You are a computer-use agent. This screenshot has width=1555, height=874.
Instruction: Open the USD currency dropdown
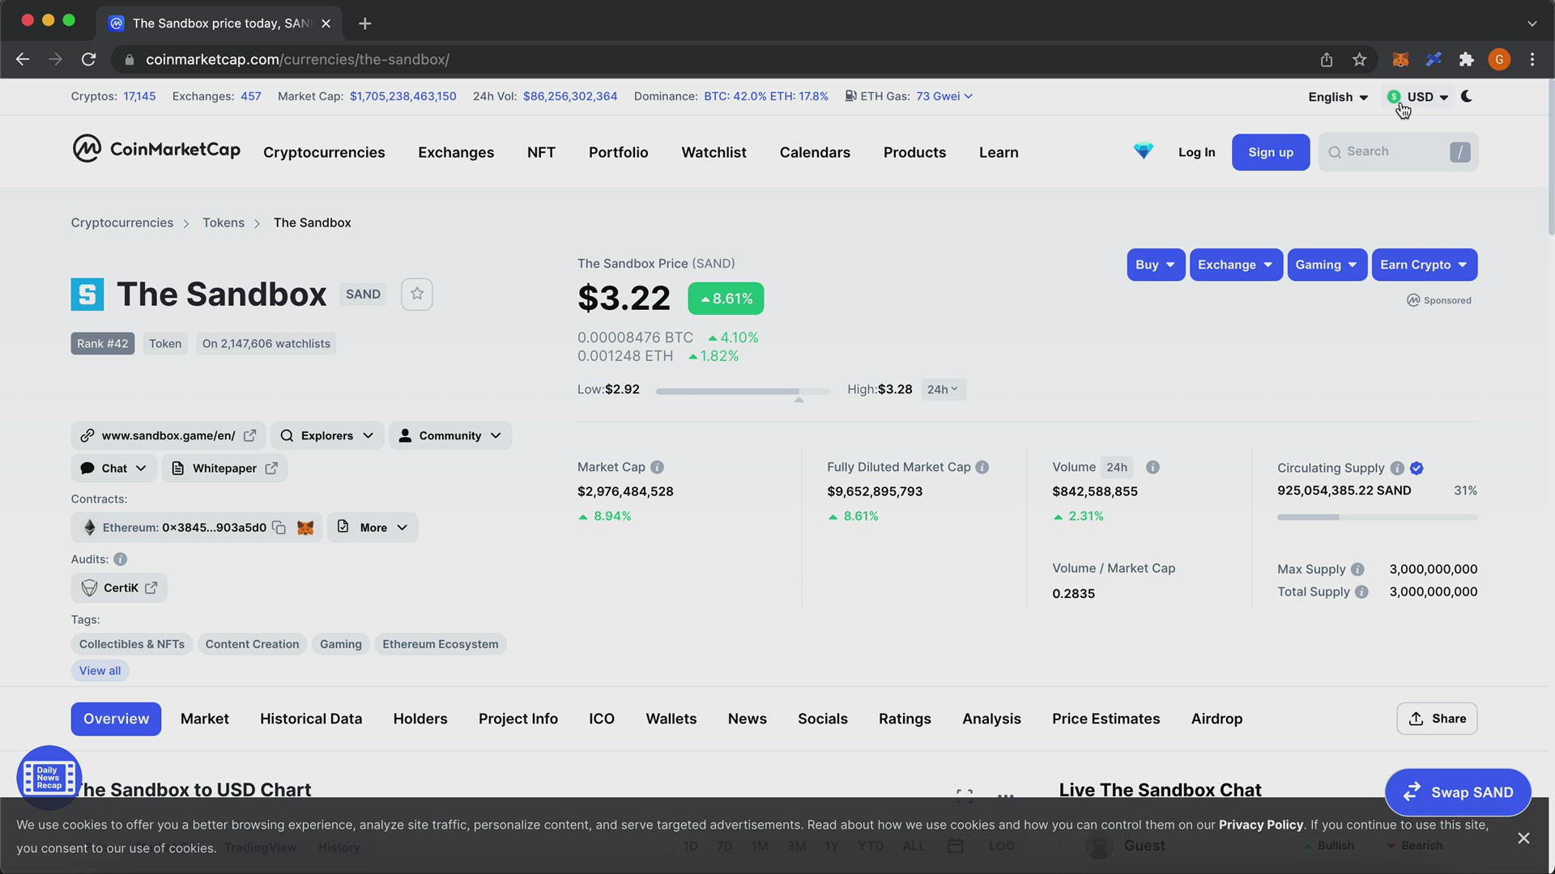tap(1419, 97)
